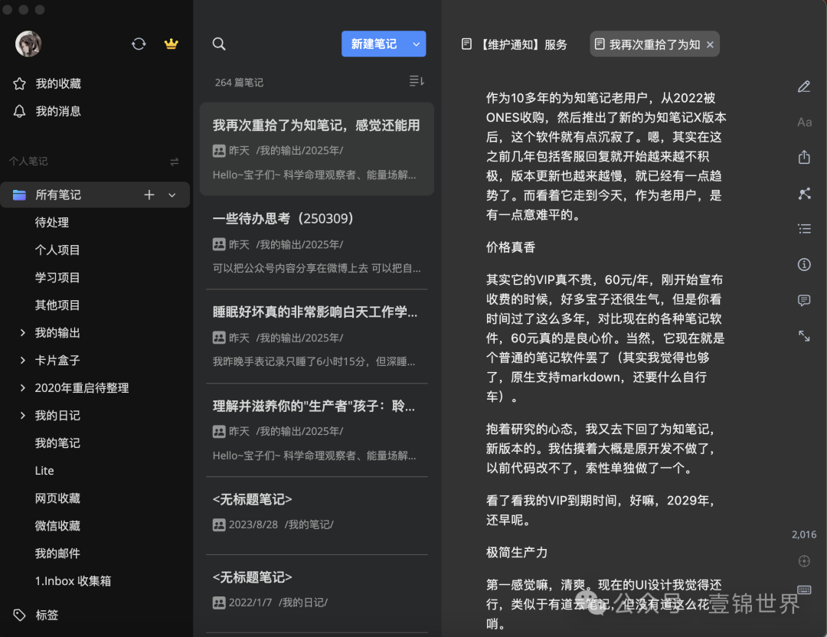Screen dimensions: 827x637
Task: Click the keyboard icon at bottom right
Action: [x=804, y=590]
